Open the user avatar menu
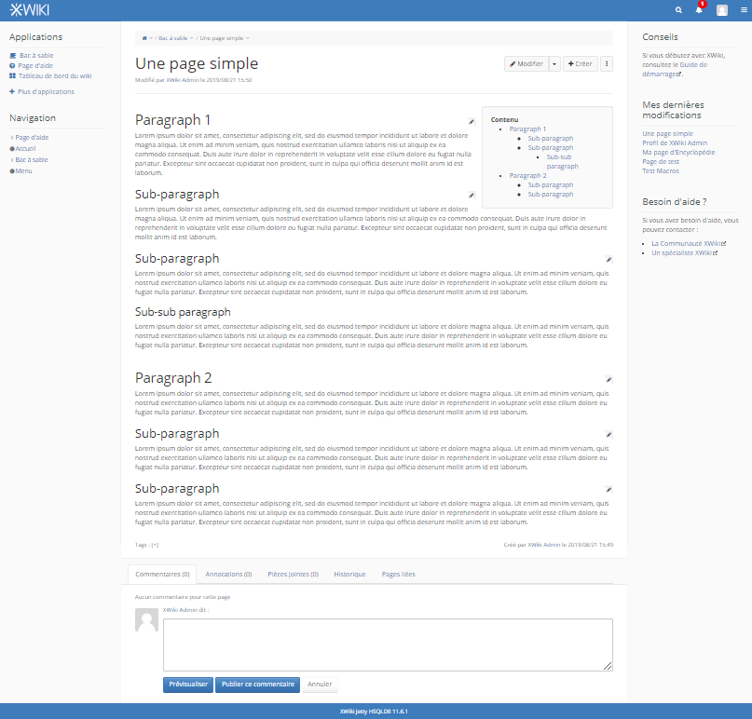 coord(722,10)
